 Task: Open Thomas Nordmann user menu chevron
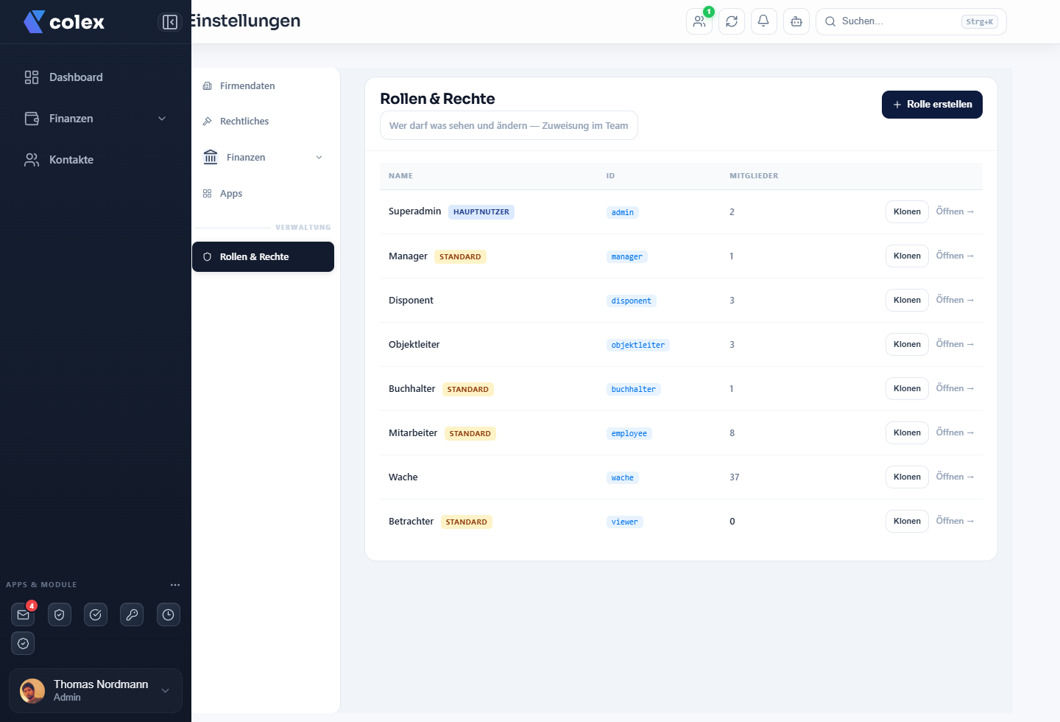pyautogui.click(x=166, y=690)
